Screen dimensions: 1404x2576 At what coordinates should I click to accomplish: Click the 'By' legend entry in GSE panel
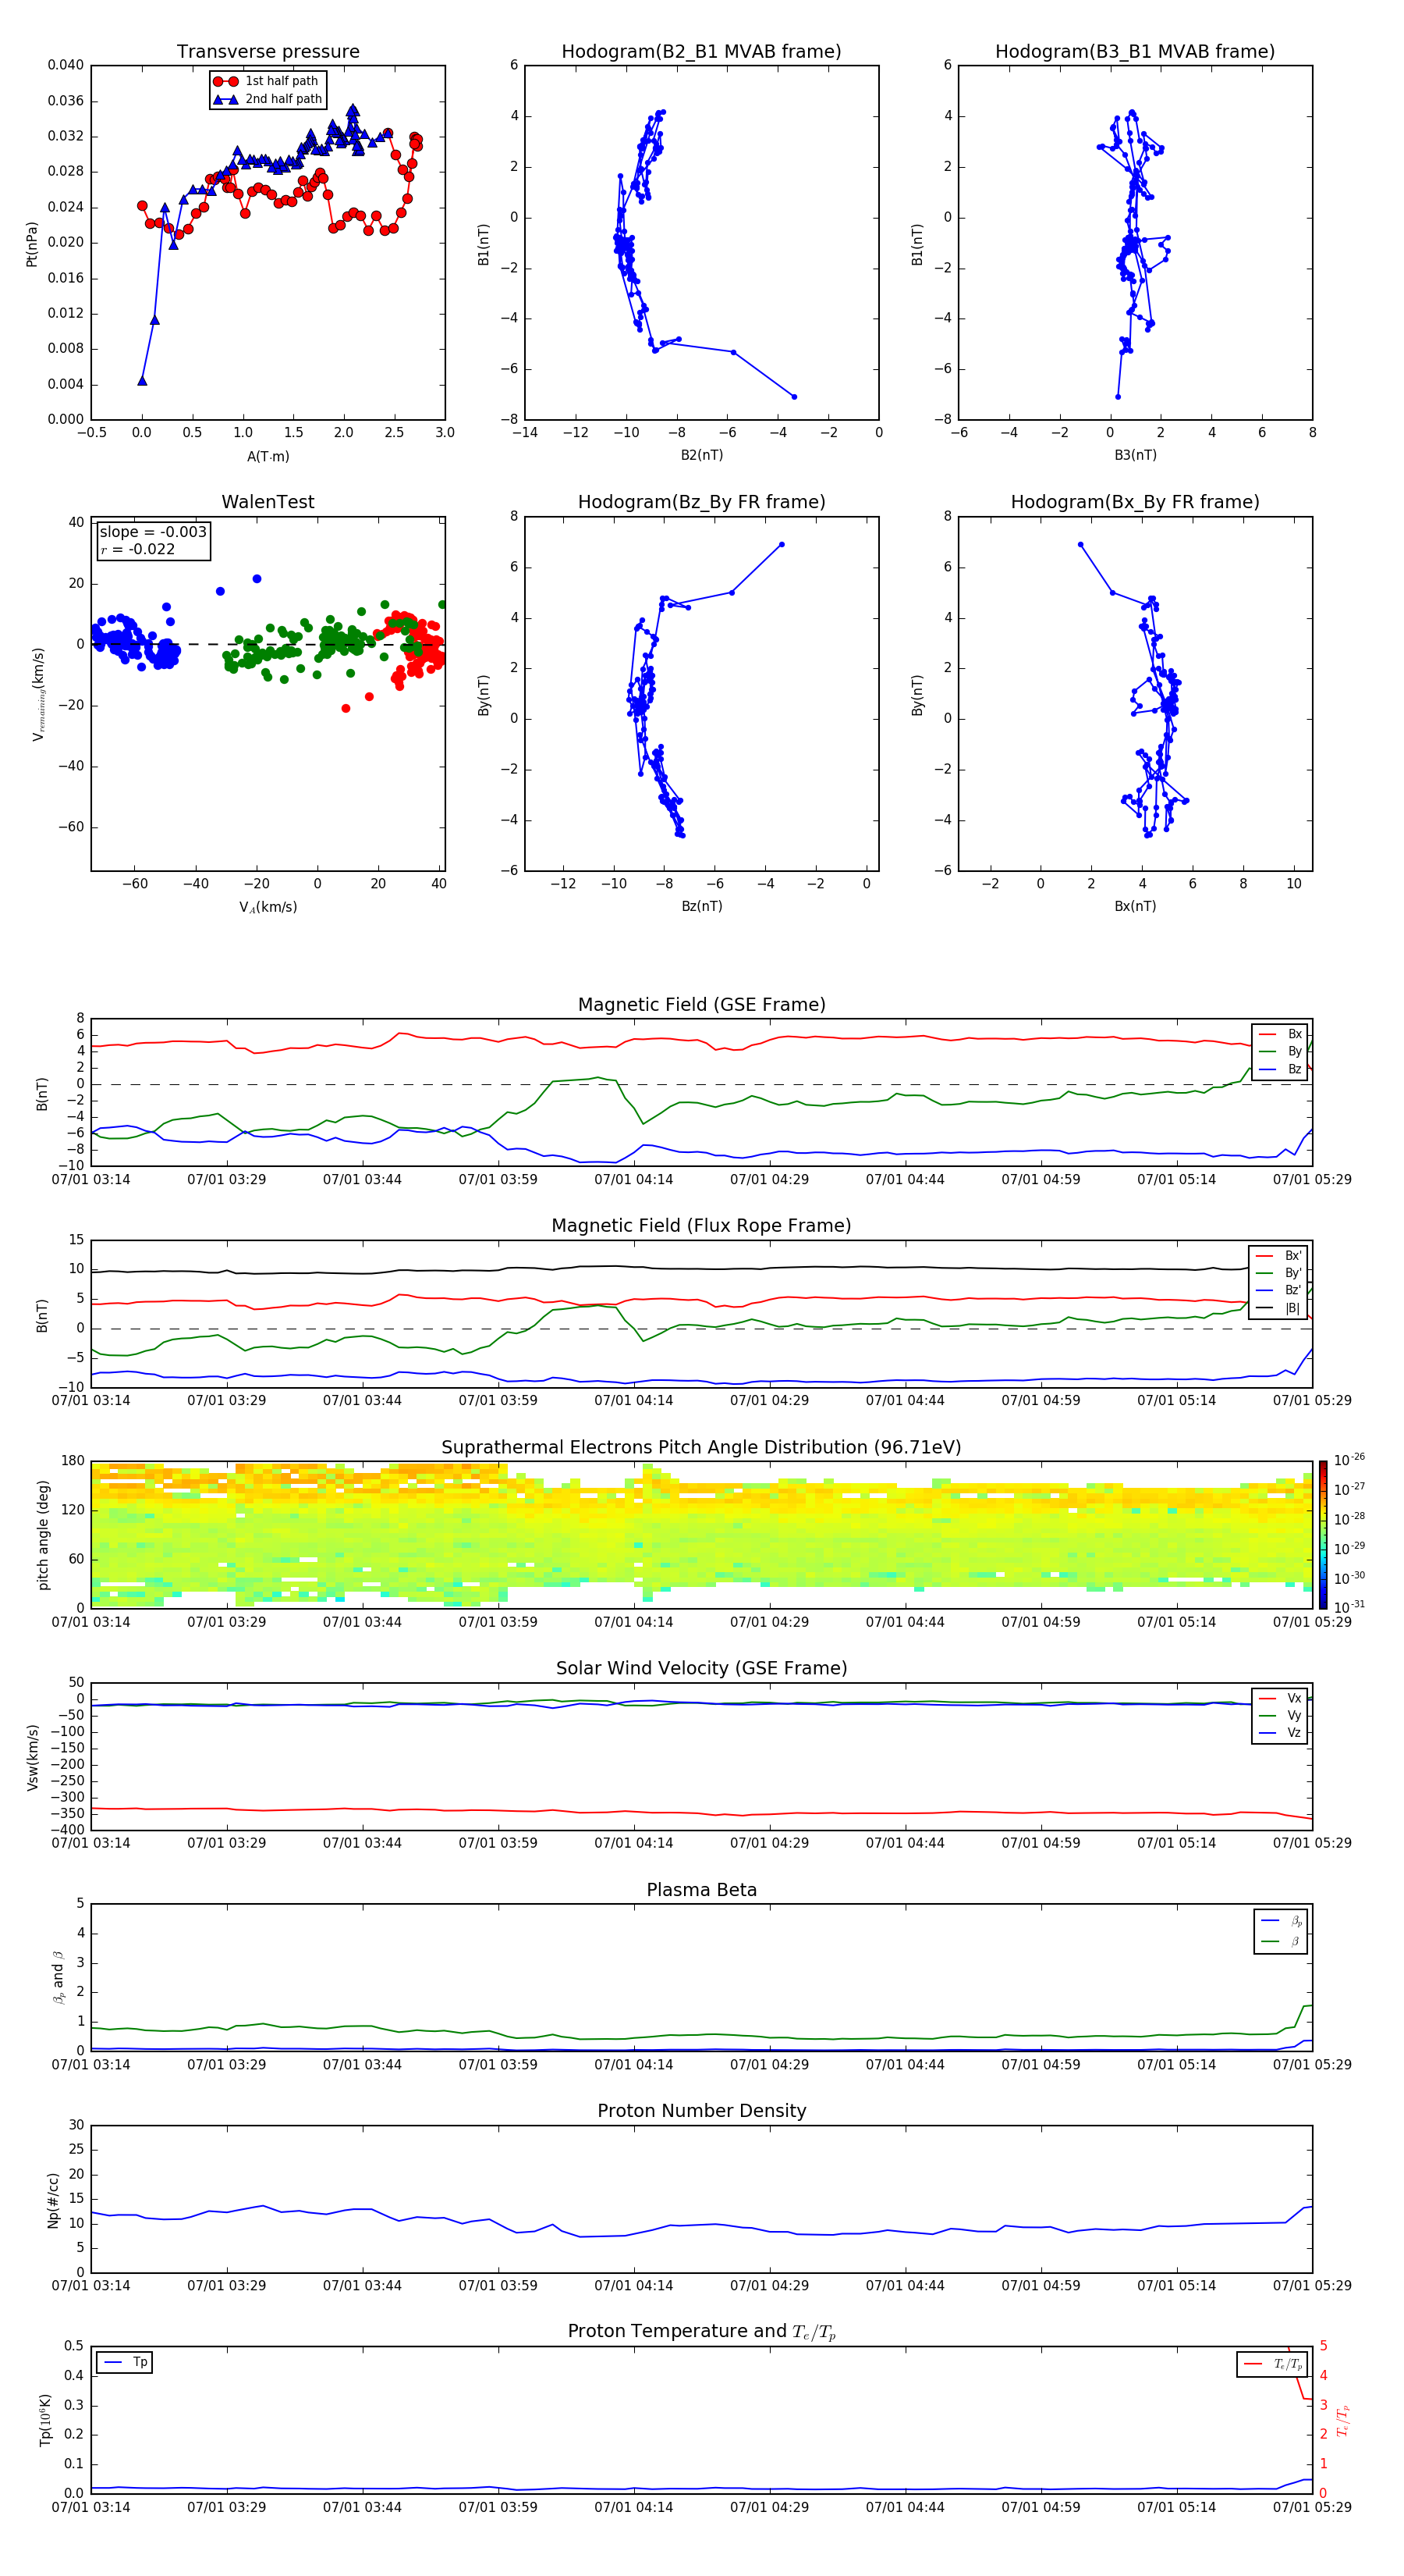1280,1051
